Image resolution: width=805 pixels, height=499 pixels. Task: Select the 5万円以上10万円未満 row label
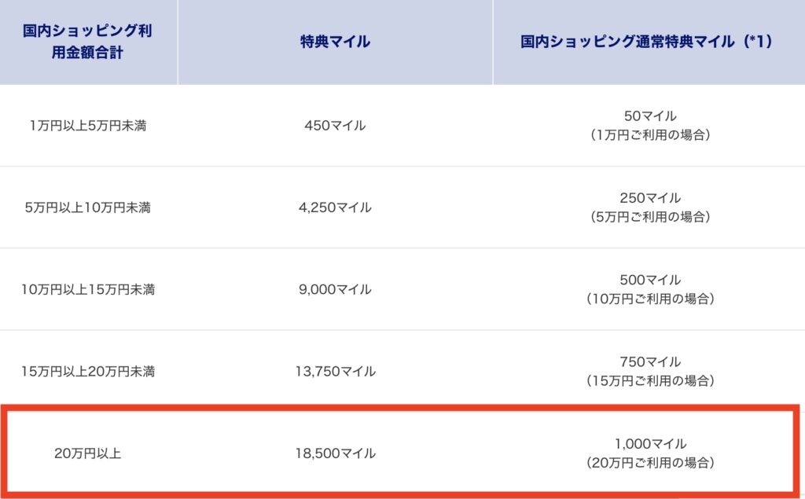(88, 208)
